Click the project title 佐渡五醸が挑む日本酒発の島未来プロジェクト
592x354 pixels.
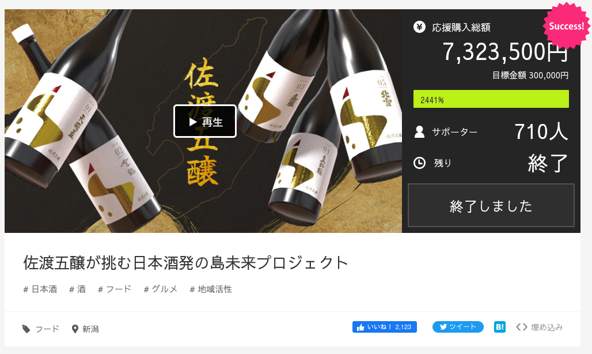point(186,263)
